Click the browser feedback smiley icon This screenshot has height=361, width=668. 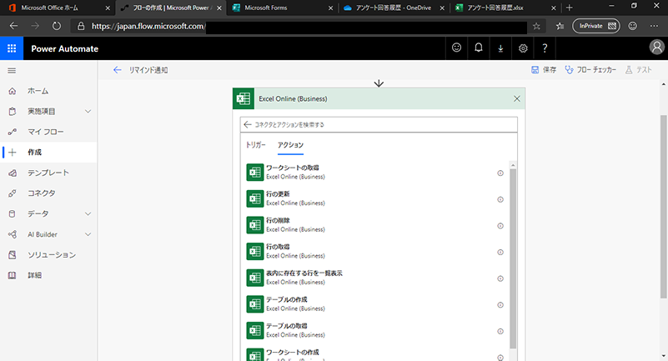[x=633, y=26]
